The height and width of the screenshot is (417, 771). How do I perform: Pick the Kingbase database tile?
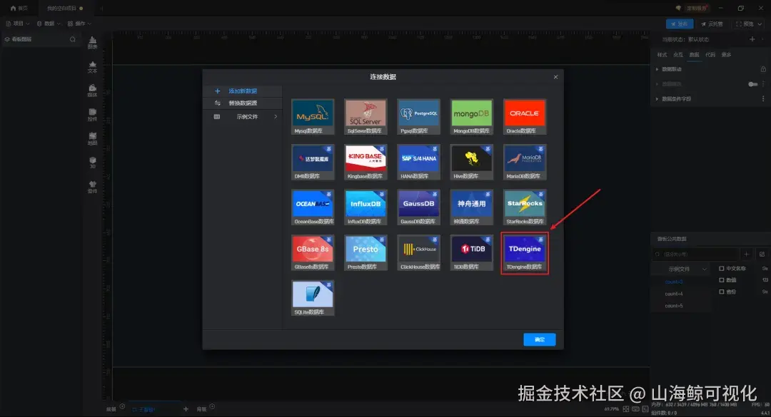366,162
